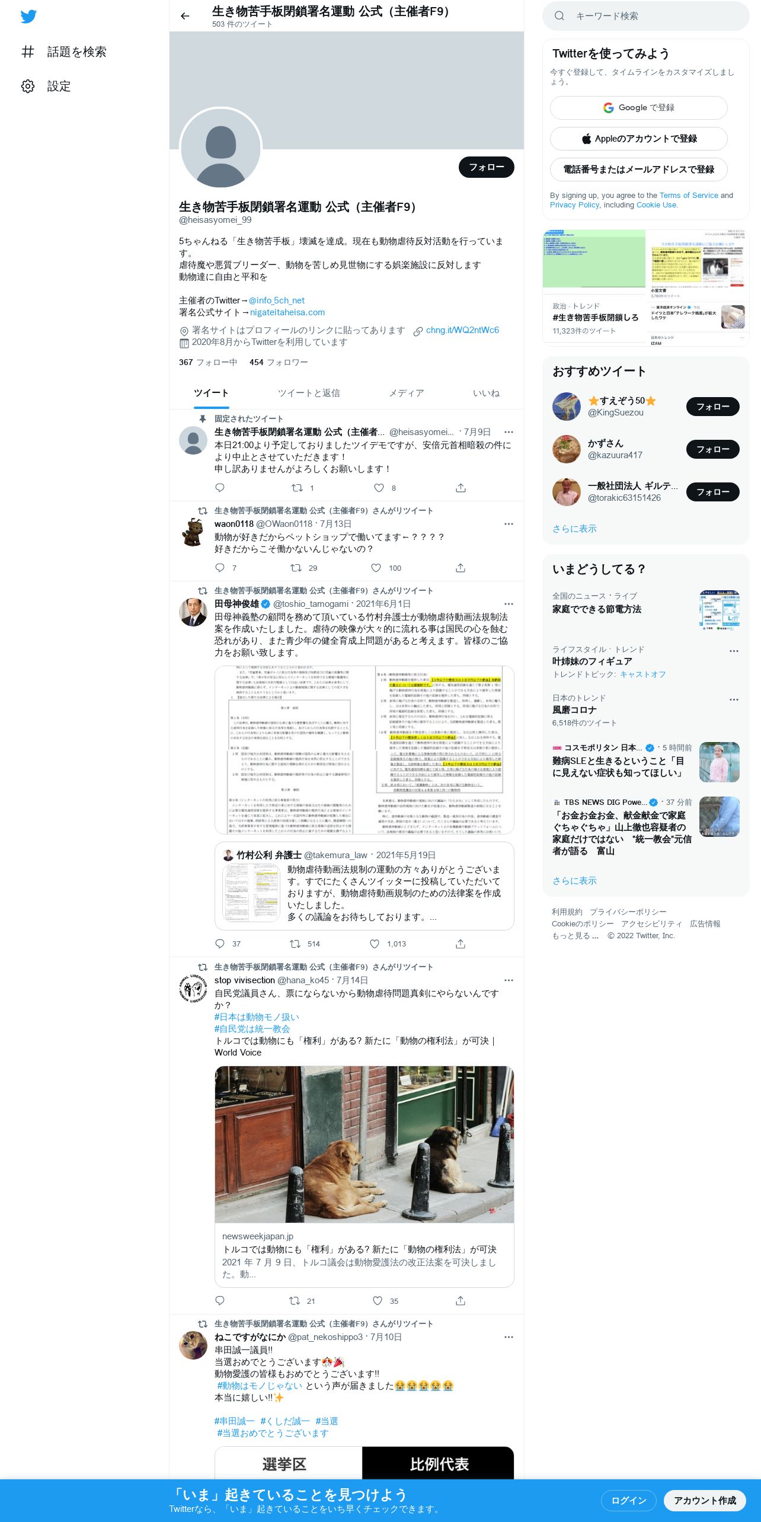The height and width of the screenshot is (1522, 761).
Task: Follow 一般社団法人 ギルテ account
Action: [712, 492]
